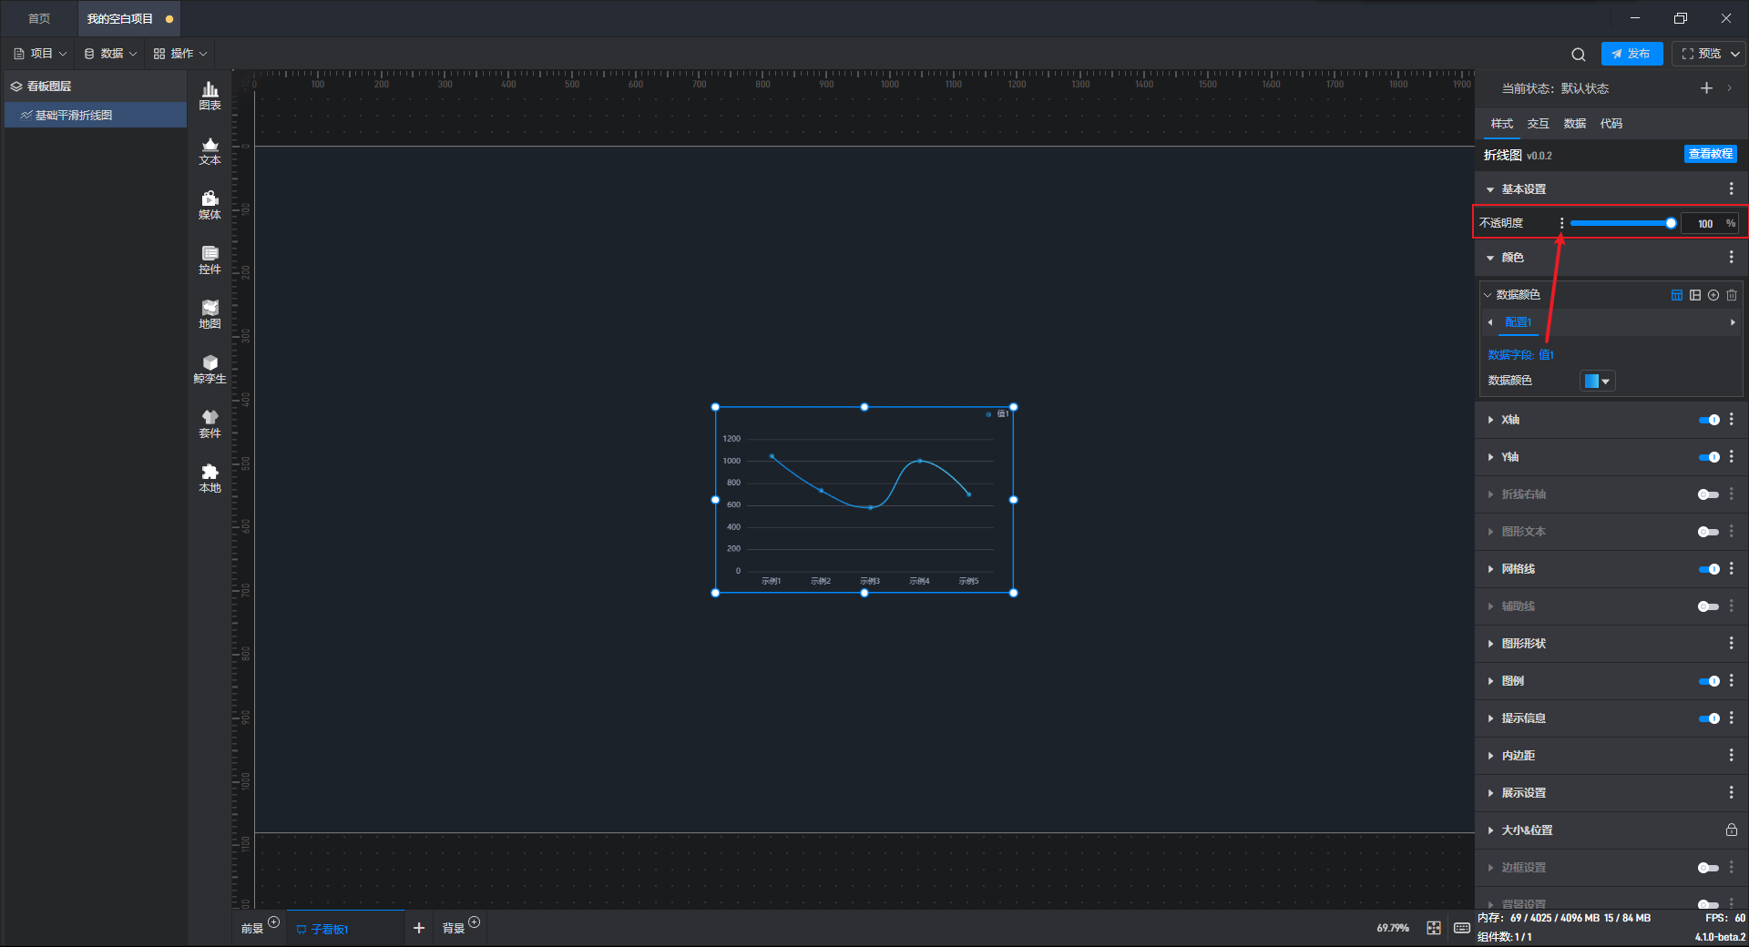Open the 本地 local components panel
The image size is (1749, 947).
click(x=210, y=478)
